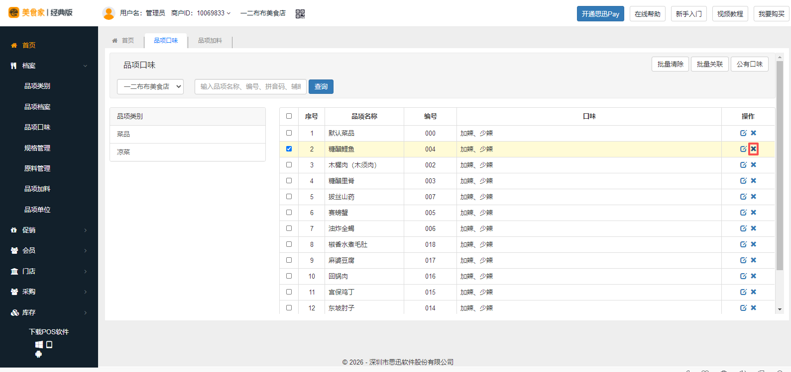Edit flavors for 糖醋鲤鱼 row
Viewport: 791px width, 372px height.
pyautogui.click(x=743, y=149)
